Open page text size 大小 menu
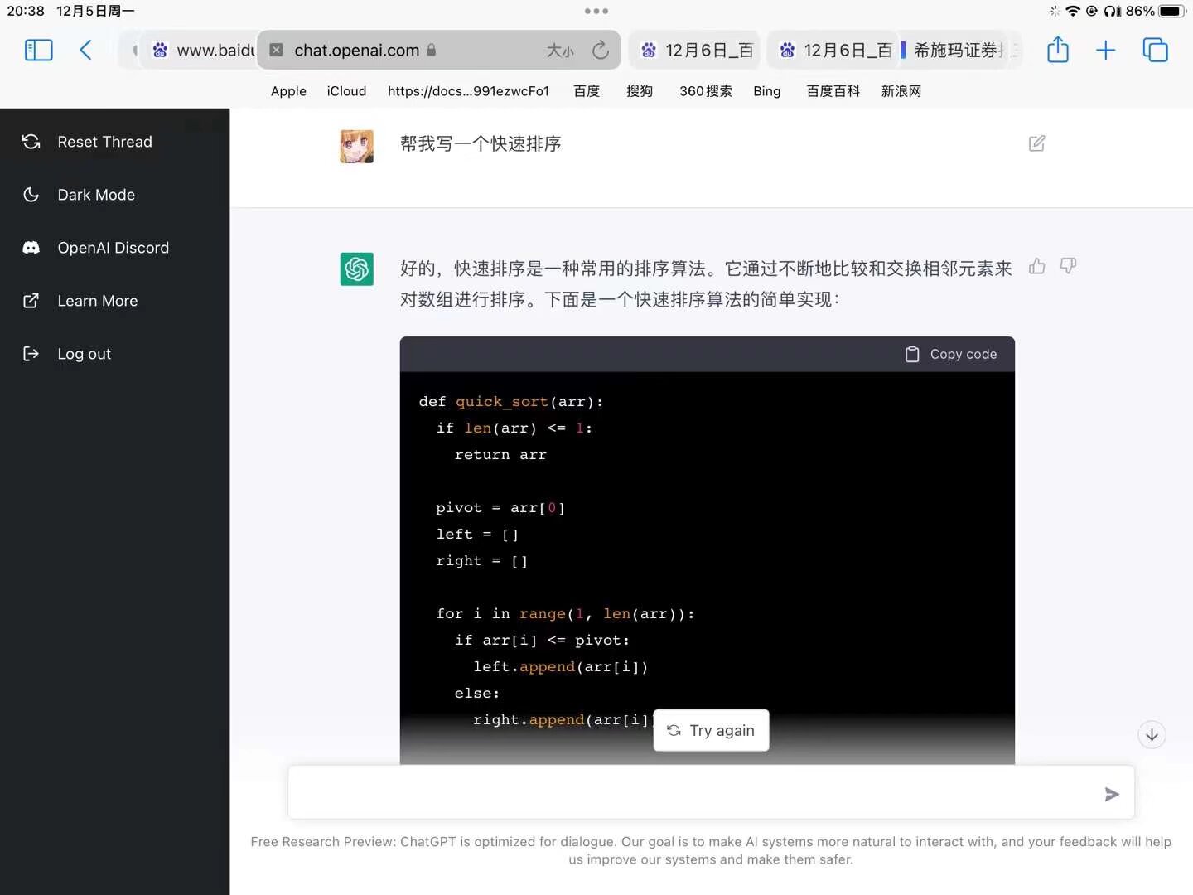The height and width of the screenshot is (895, 1193). coord(560,51)
